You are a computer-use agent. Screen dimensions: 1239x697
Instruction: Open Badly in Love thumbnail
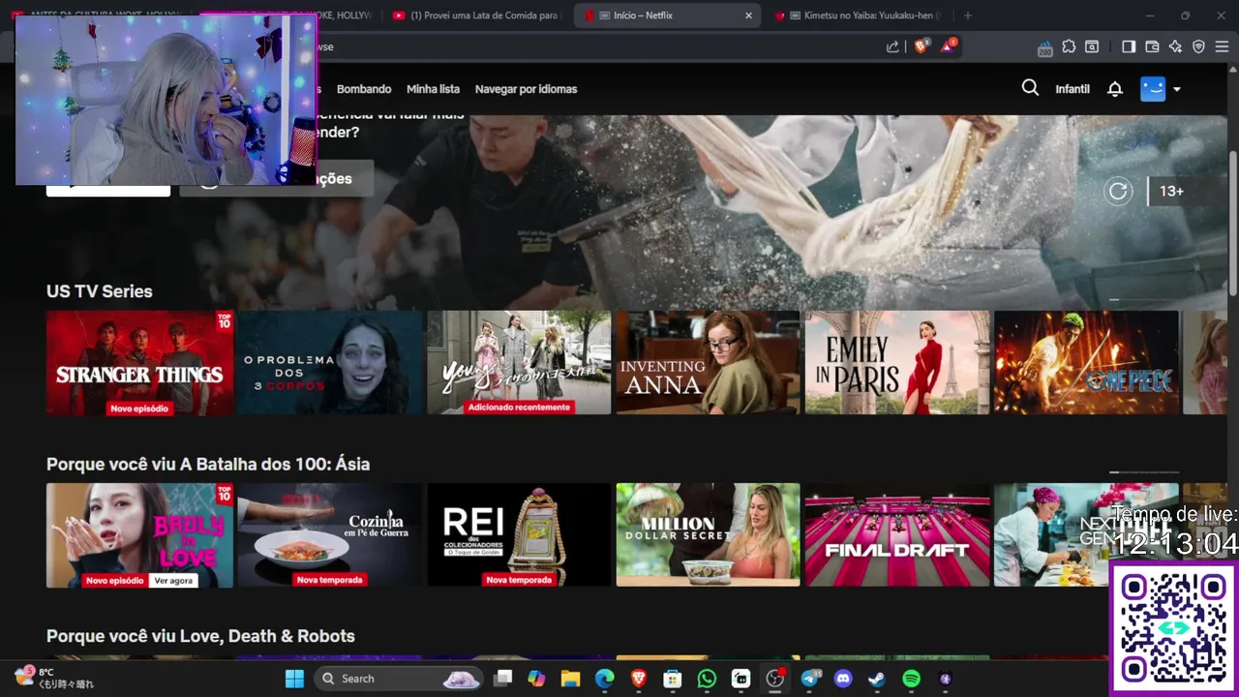coord(139,535)
